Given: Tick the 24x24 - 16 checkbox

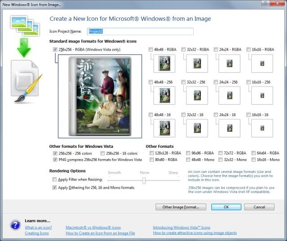Looking at the screenshot, I should tap(216, 115).
